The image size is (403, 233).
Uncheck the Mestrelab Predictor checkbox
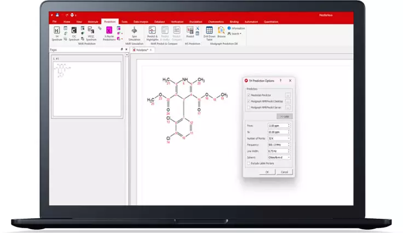248,95
